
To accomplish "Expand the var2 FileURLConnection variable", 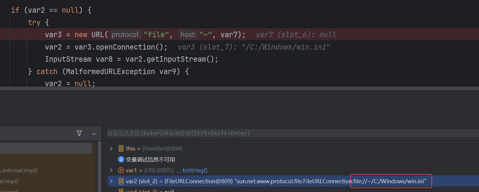I will pos(111,181).
